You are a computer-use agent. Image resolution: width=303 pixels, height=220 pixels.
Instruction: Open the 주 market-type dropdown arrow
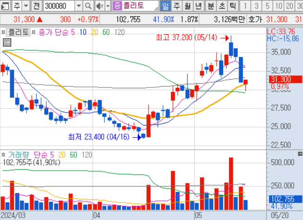point(26,6)
